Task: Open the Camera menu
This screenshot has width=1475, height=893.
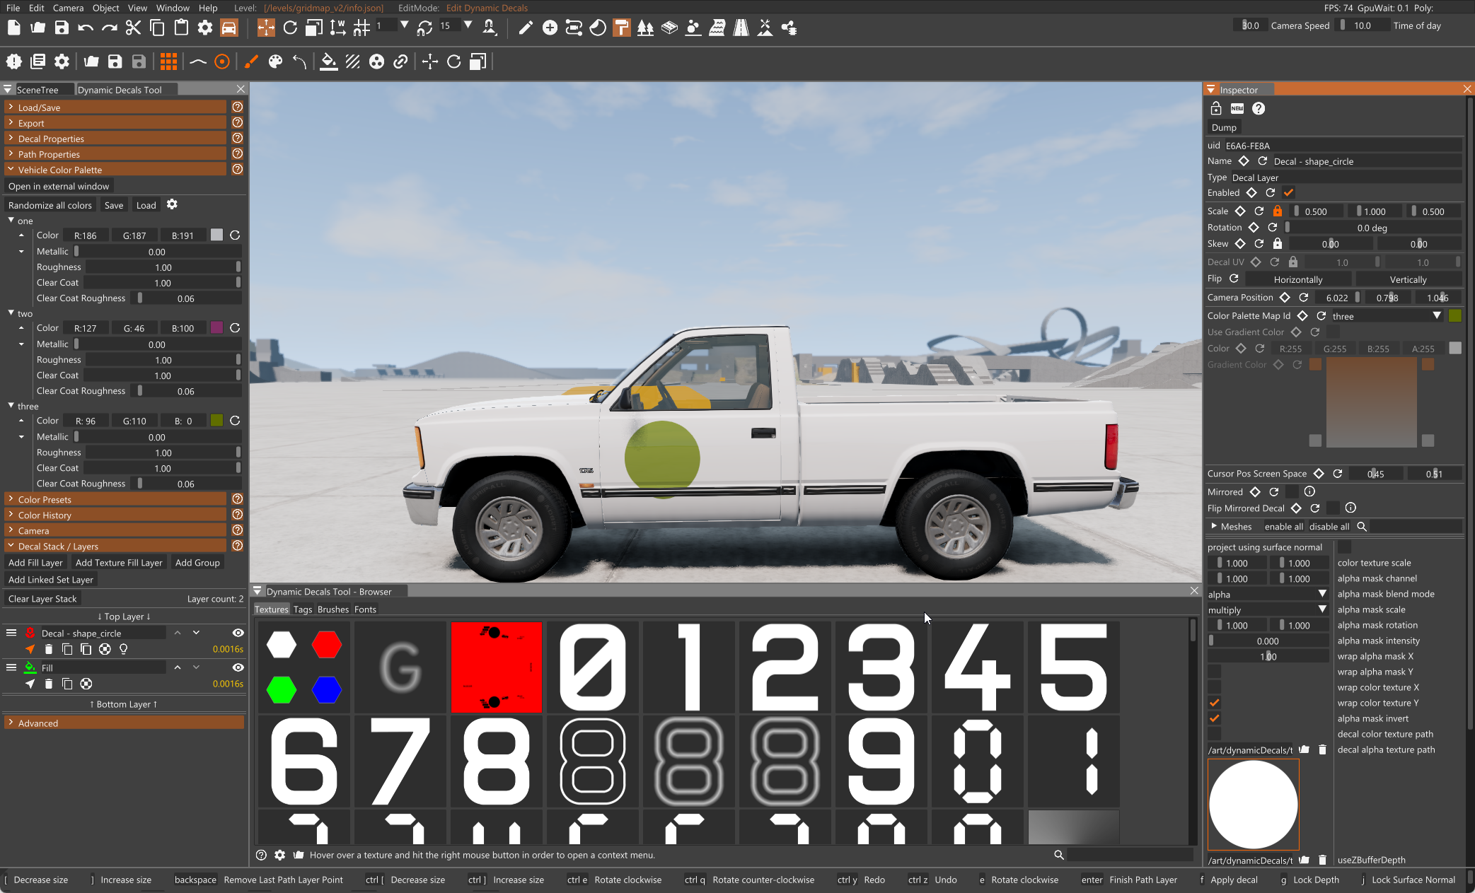Action: click(x=68, y=8)
